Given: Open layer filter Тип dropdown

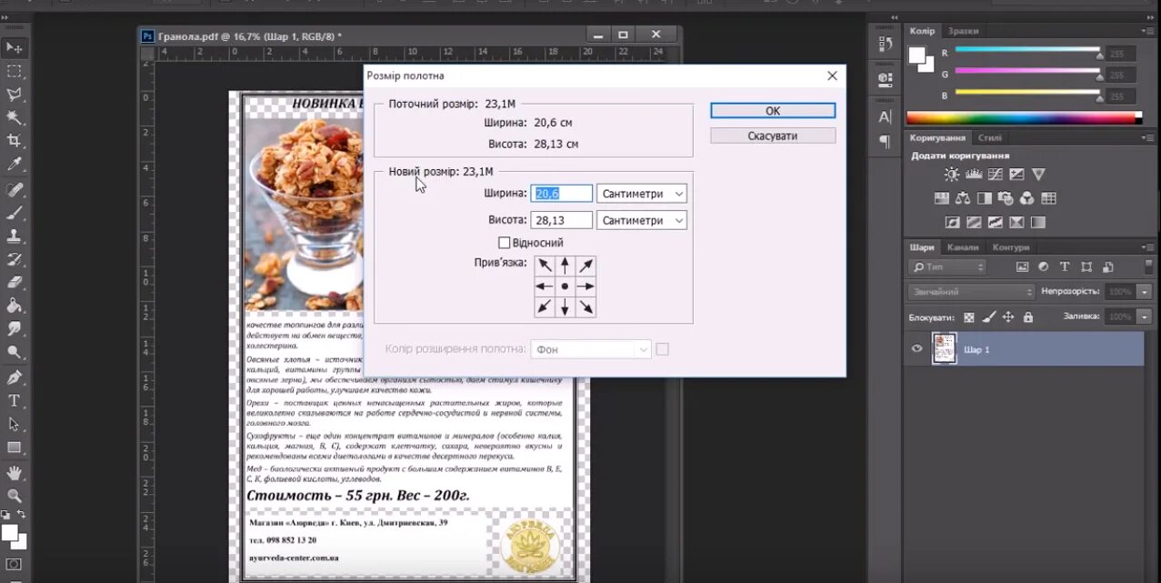Looking at the screenshot, I should tap(946, 267).
